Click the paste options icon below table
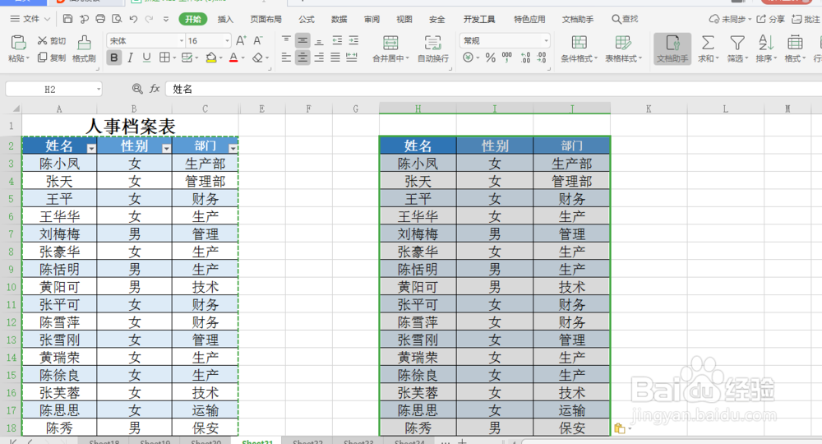The image size is (822, 444). (620, 428)
